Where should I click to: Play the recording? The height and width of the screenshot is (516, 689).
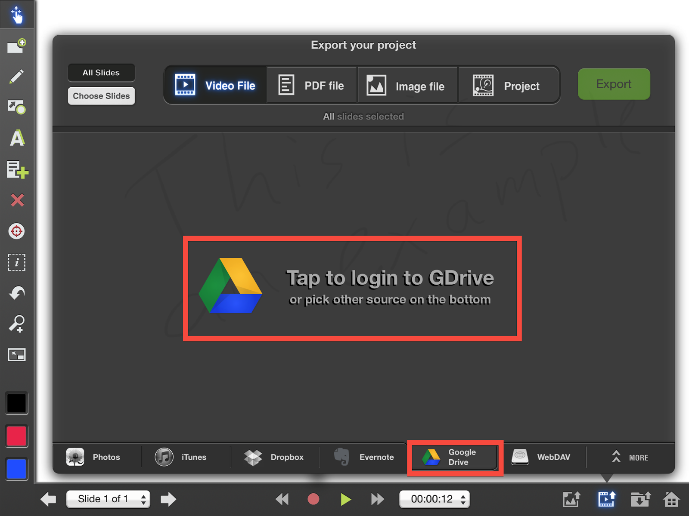point(345,499)
